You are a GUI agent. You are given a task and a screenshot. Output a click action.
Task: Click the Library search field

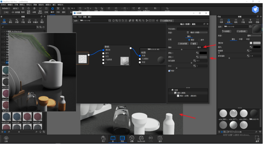[19, 27]
